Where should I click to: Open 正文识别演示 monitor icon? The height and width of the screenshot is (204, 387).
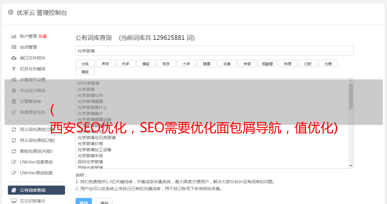[14, 201]
